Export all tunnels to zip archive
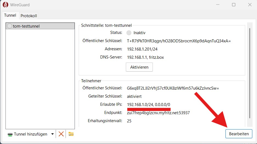The image size is (257, 144). click(71, 134)
